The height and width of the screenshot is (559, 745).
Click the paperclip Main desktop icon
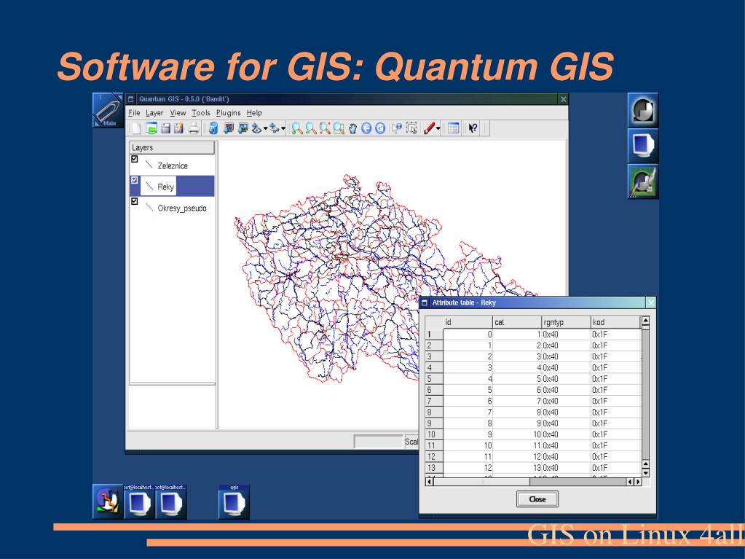pos(109,110)
